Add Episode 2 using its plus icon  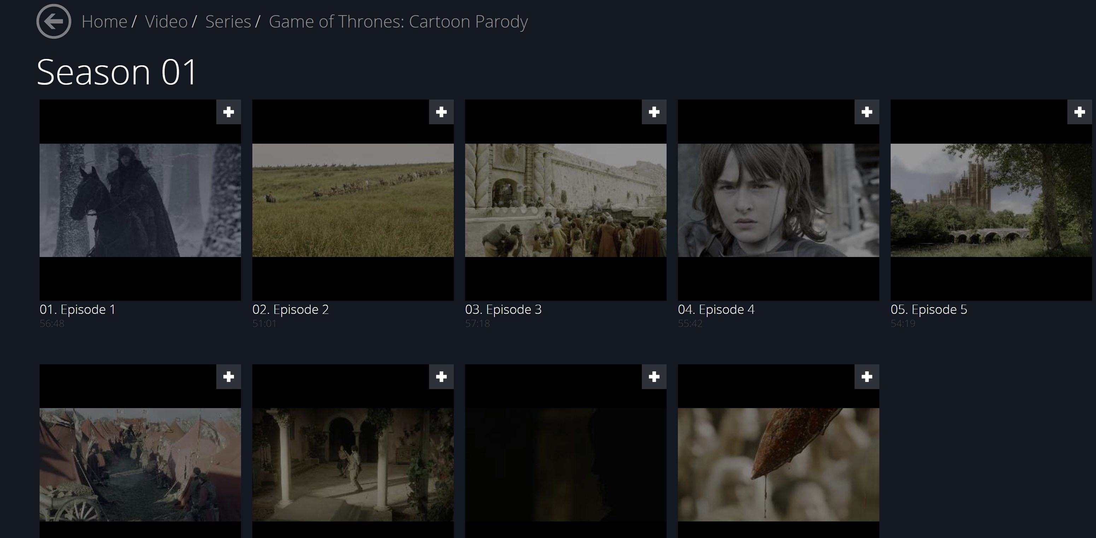[x=441, y=112]
